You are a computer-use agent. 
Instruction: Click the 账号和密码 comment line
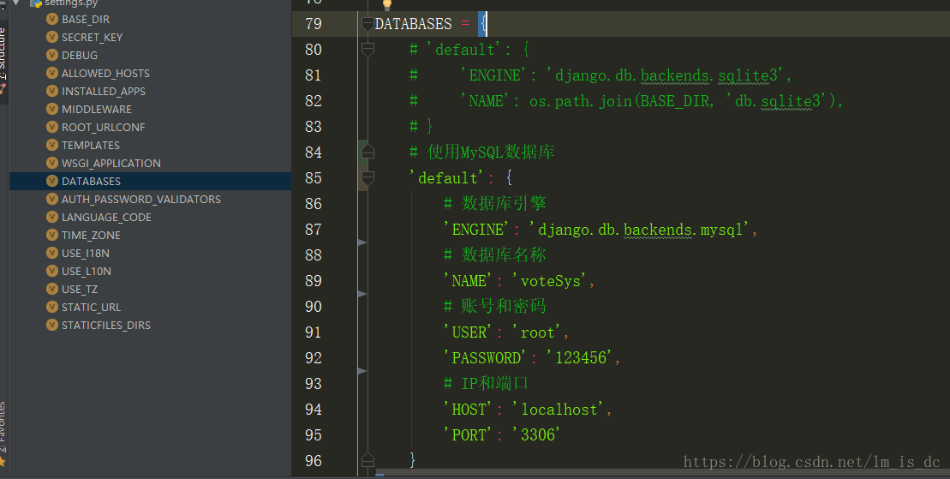pyautogui.click(x=495, y=307)
